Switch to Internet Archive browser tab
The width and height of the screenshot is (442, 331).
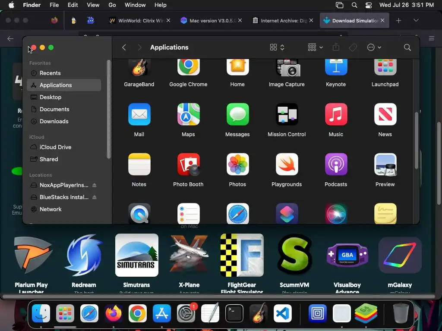point(283,21)
